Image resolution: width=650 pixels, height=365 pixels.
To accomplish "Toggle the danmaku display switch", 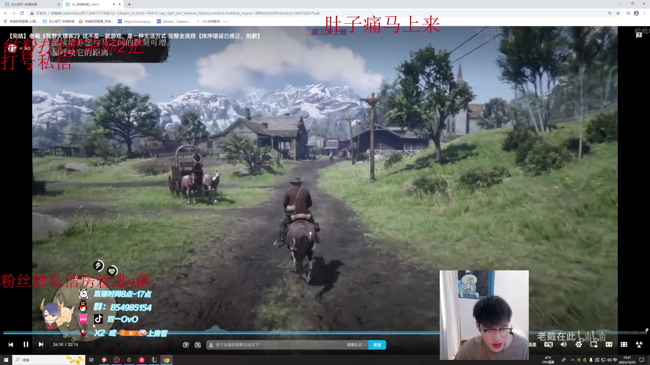I will (x=186, y=345).
